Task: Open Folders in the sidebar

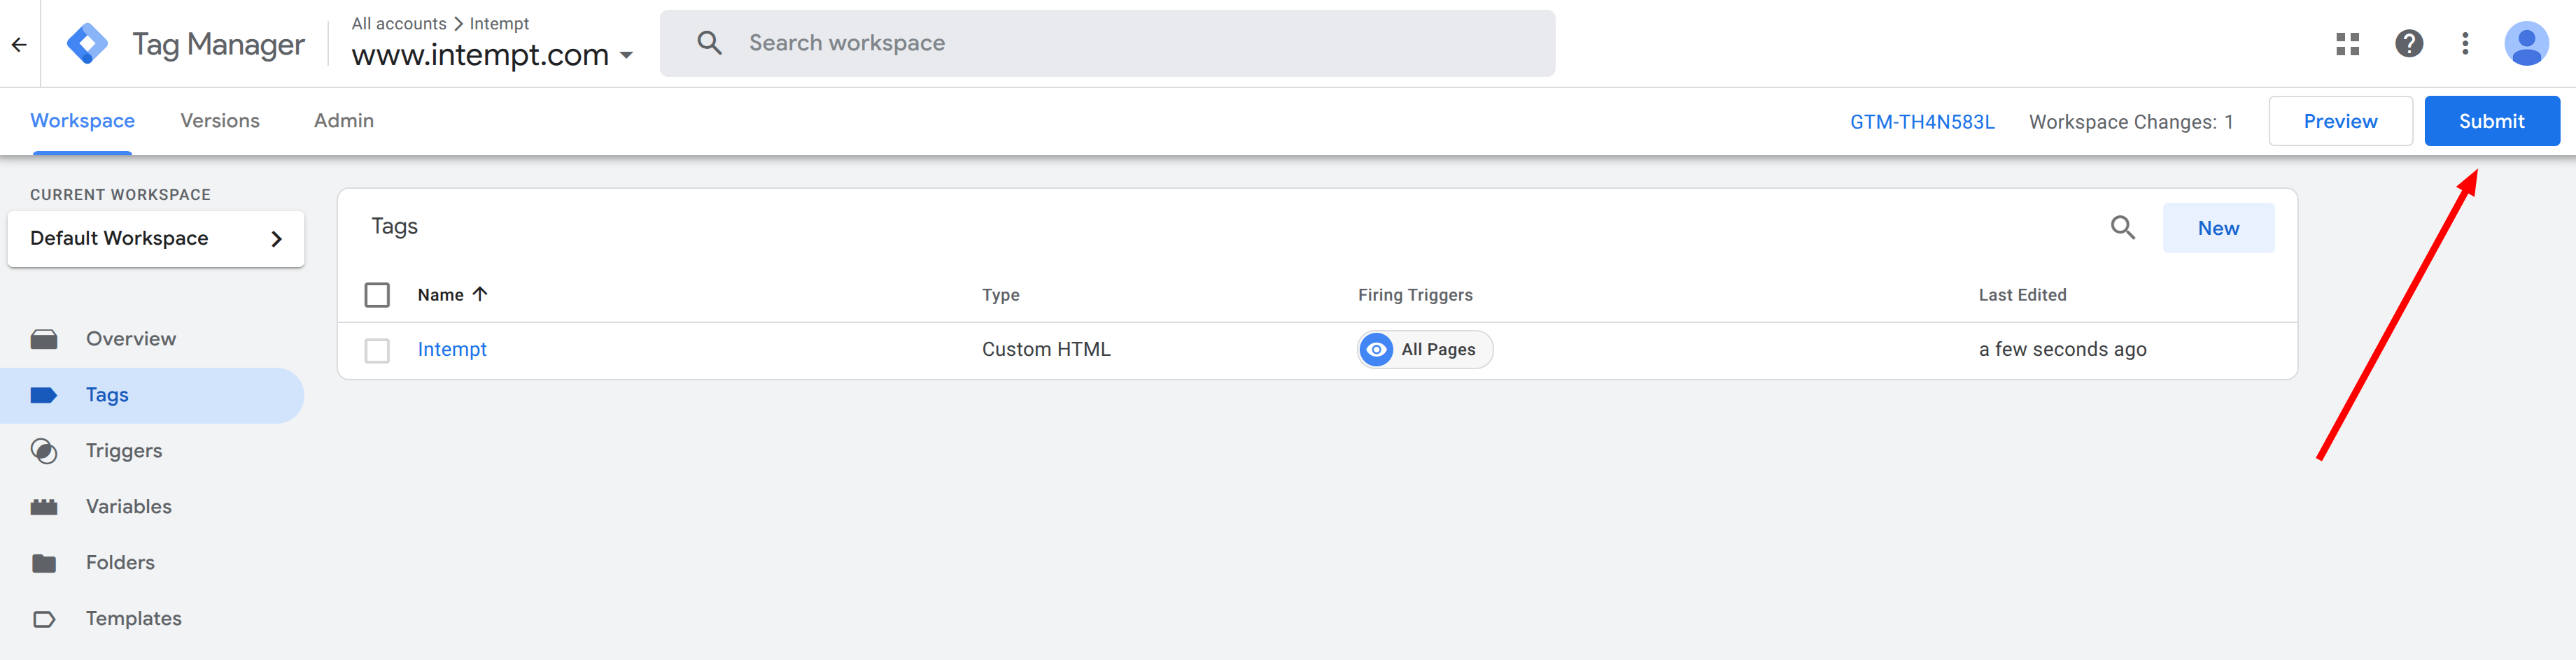Action: (120, 562)
